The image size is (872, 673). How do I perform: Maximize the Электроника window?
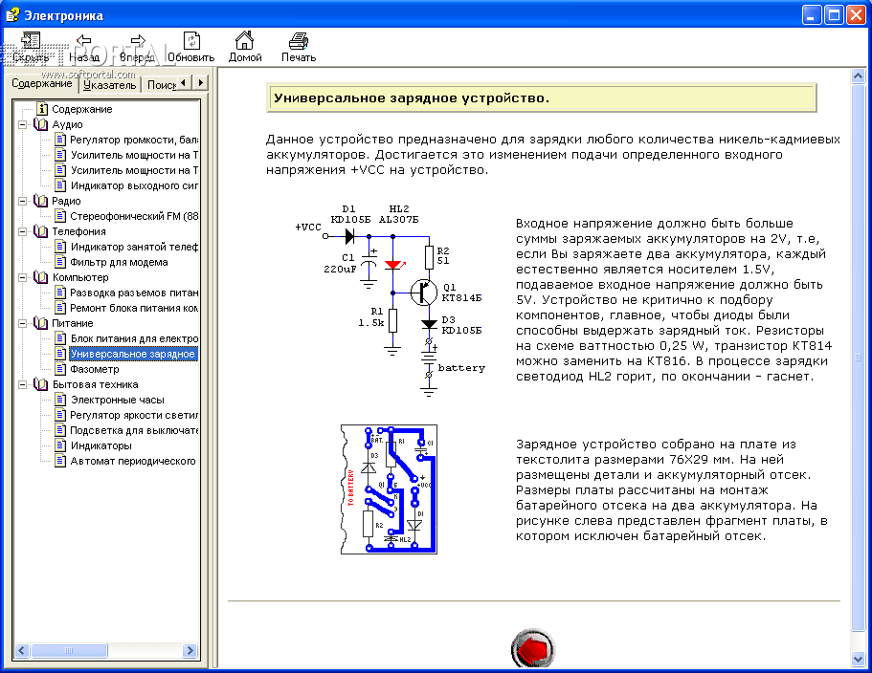(834, 15)
